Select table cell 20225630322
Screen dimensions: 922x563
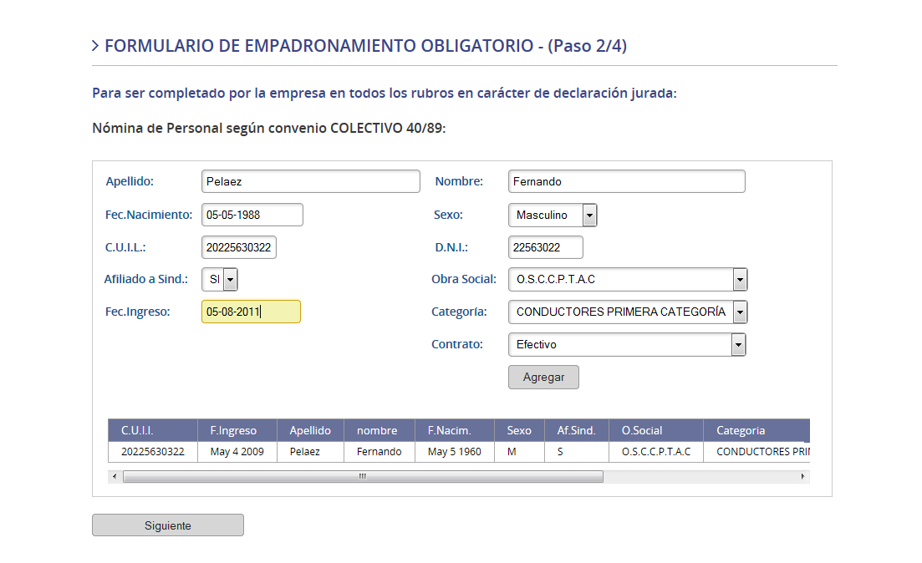[x=153, y=452]
